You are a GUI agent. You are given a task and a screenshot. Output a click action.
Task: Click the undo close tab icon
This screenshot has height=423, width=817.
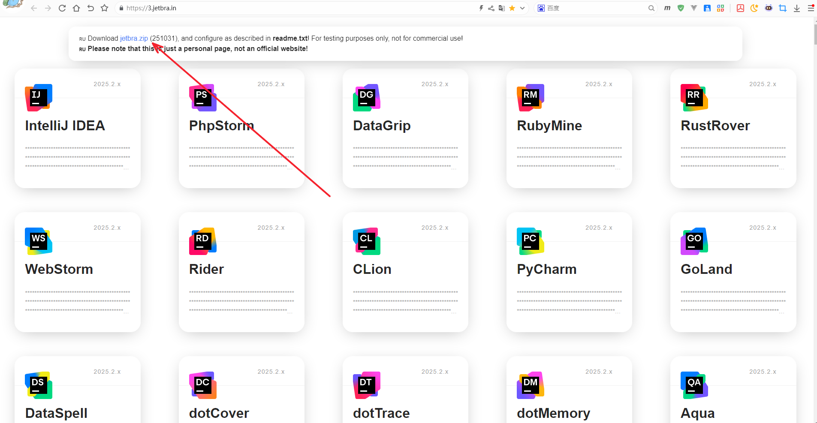(x=90, y=8)
